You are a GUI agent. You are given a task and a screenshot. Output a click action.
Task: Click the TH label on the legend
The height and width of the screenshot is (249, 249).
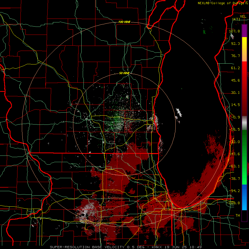pos(238,216)
